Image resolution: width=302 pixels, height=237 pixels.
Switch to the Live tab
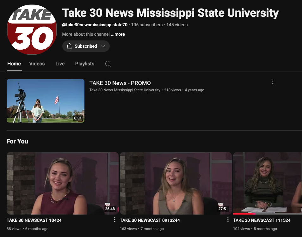coord(60,64)
